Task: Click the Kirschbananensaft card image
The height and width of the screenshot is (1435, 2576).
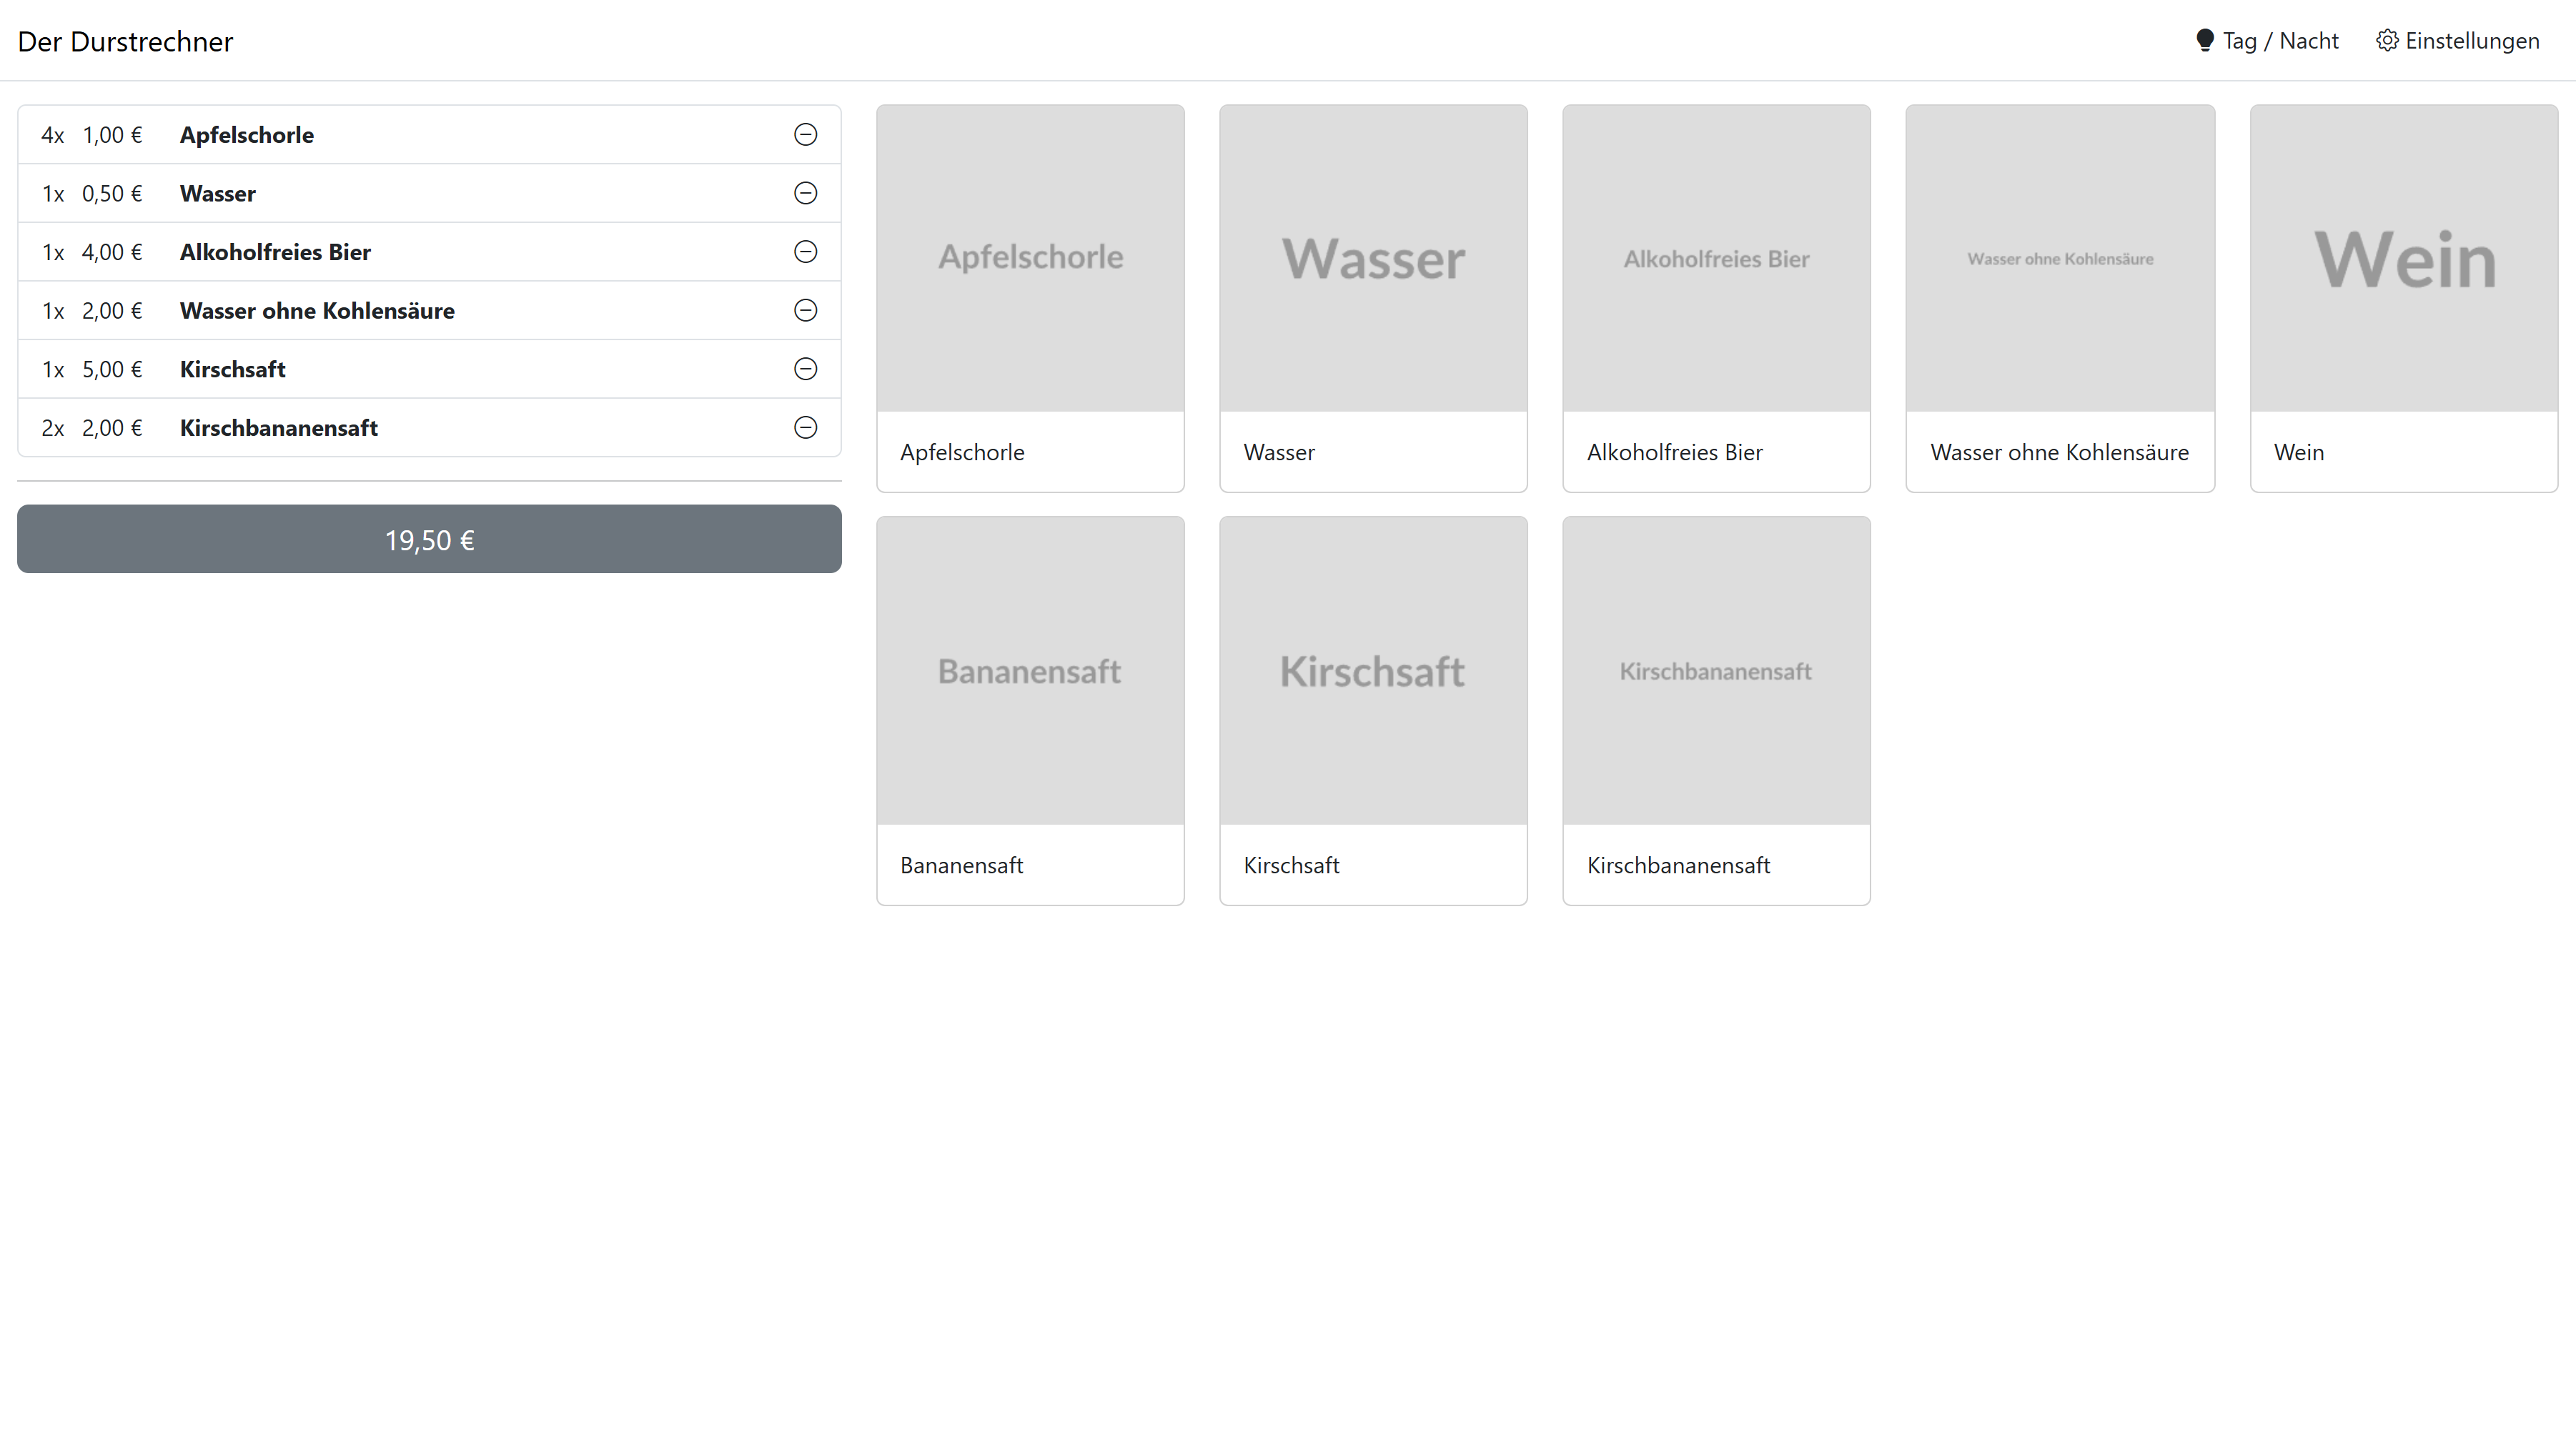Action: tap(1716, 671)
